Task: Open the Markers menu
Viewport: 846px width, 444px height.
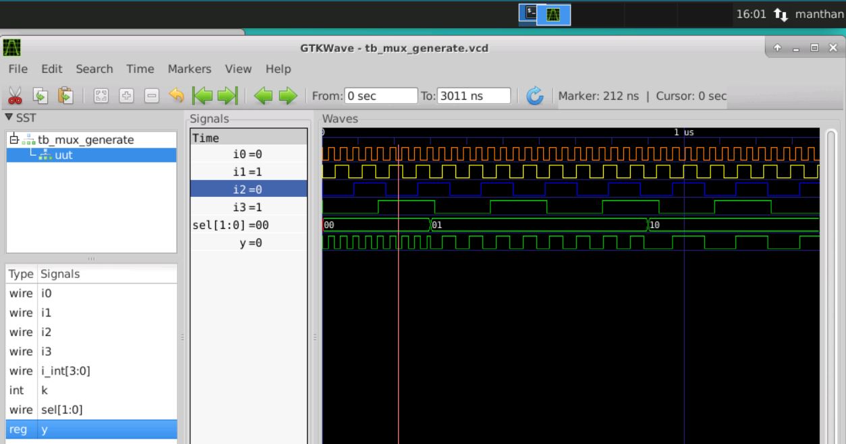Action: pyautogui.click(x=190, y=69)
